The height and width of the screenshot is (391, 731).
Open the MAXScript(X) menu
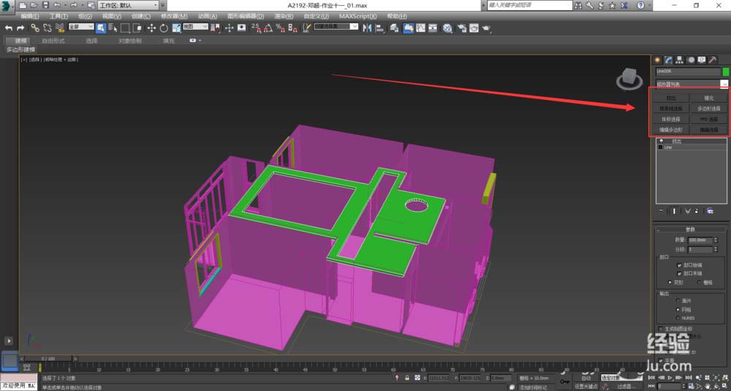(x=358, y=16)
